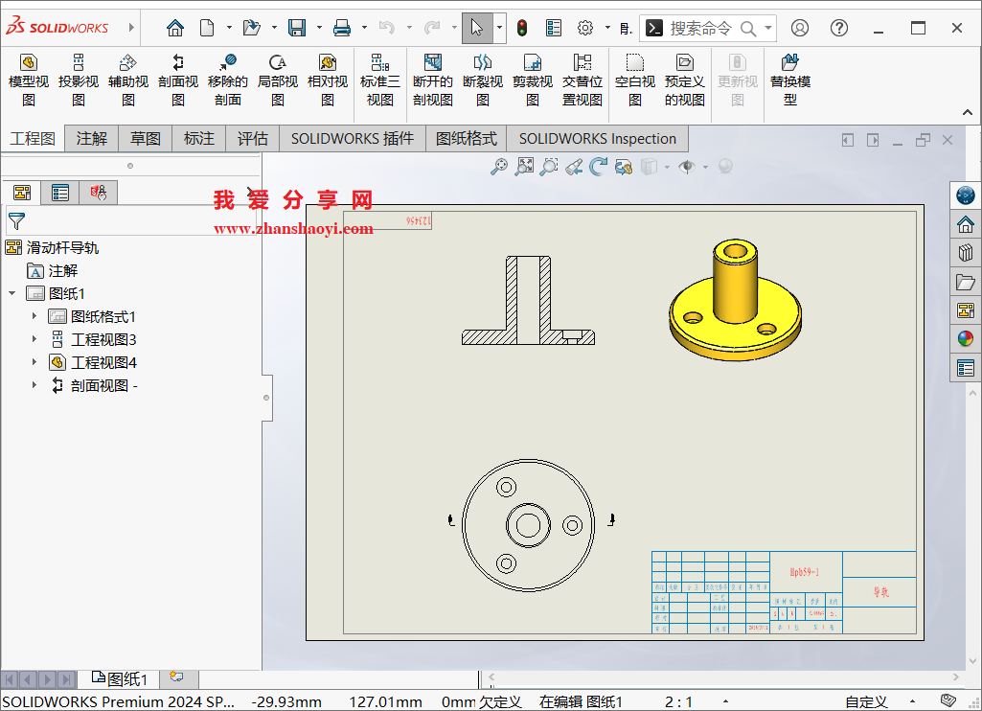Click the 空白视图 (Empty View) icon
This screenshot has width=982, height=711.
click(634, 80)
